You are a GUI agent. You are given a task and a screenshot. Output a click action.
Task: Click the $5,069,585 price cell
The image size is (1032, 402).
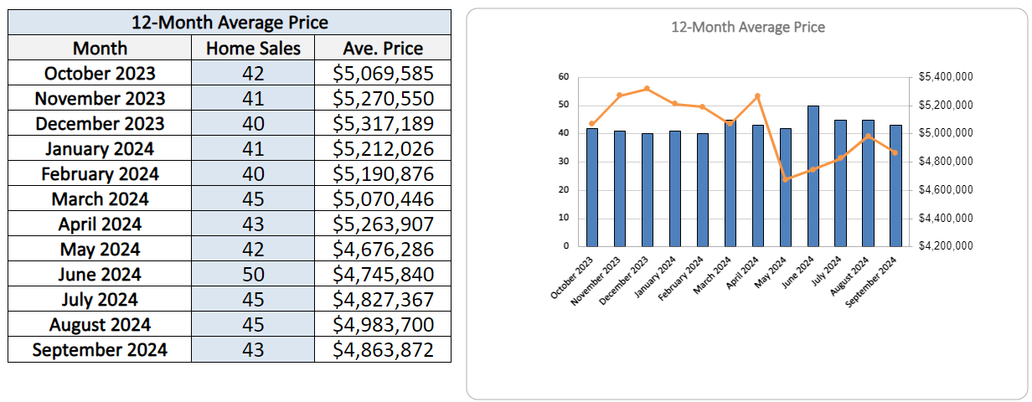tap(383, 73)
